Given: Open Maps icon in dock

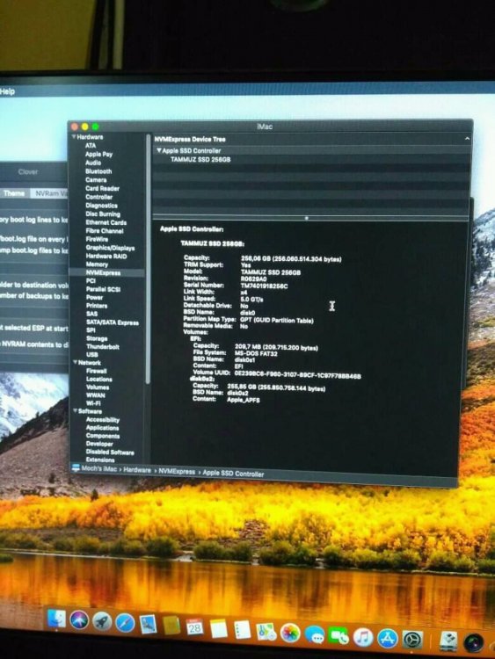Looking at the screenshot, I should pos(266,632).
